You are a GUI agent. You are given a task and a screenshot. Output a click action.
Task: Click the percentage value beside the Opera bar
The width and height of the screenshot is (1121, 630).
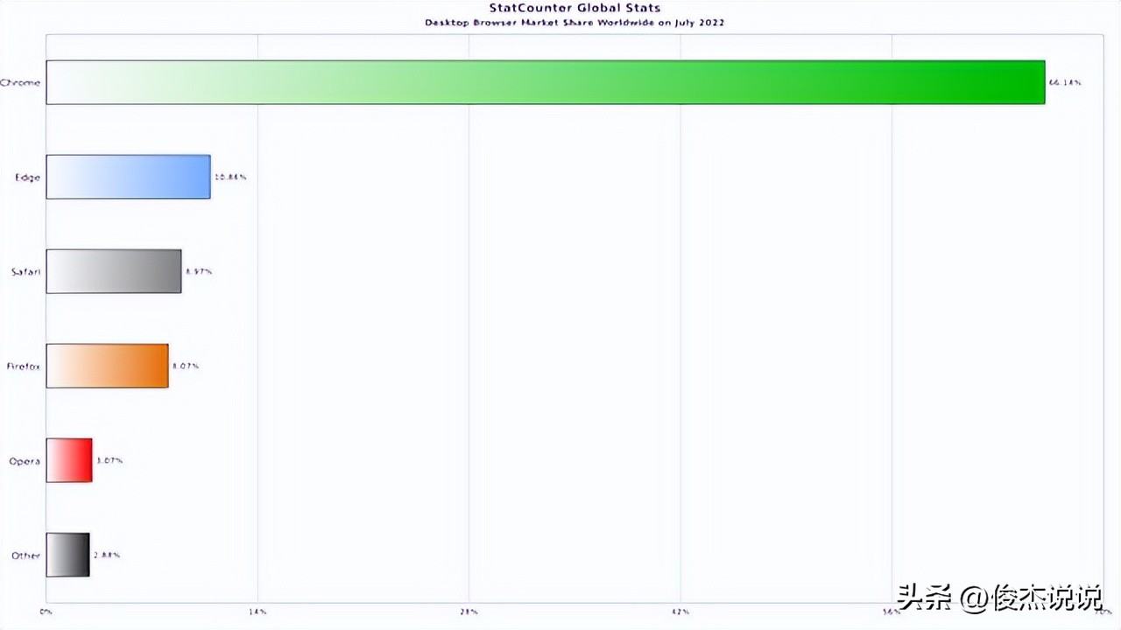(x=109, y=461)
